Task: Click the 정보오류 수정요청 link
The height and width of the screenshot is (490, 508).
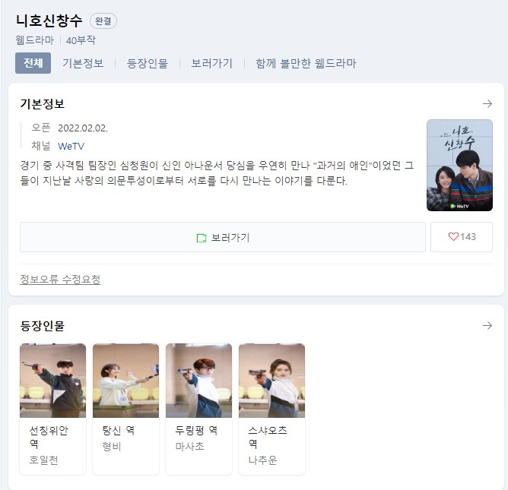Action: [60, 280]
